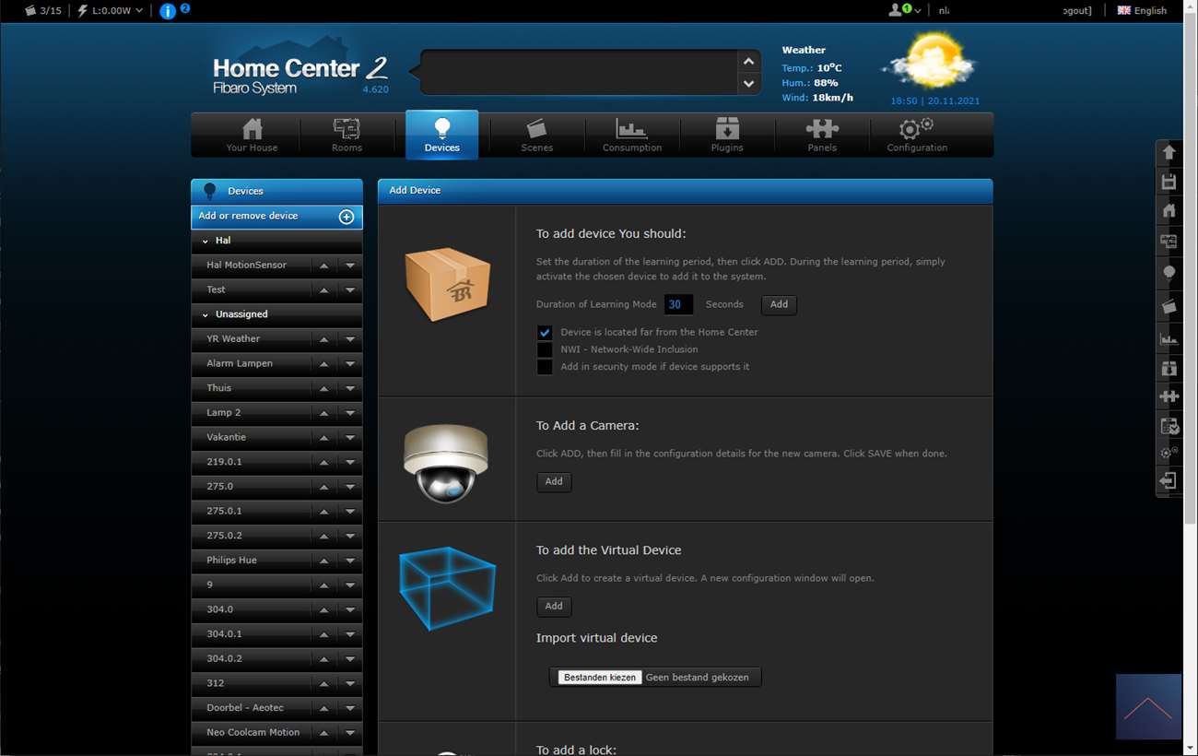Go to the Scenes tab
1198x756 pixels.
click(x=536, y=136)
